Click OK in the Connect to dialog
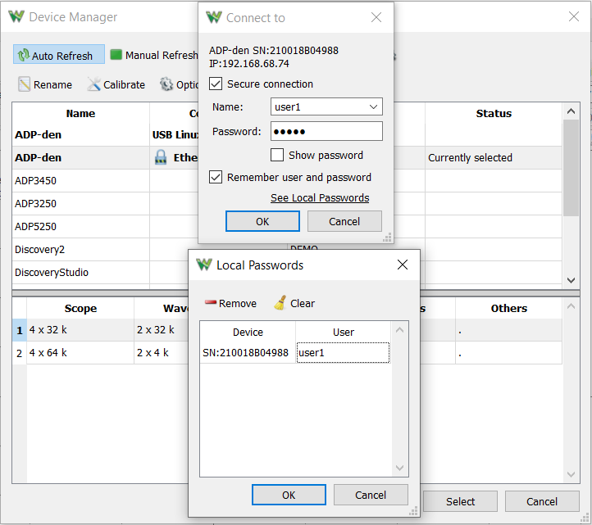The width and height of the screenshot is (592, 525). 262,221
